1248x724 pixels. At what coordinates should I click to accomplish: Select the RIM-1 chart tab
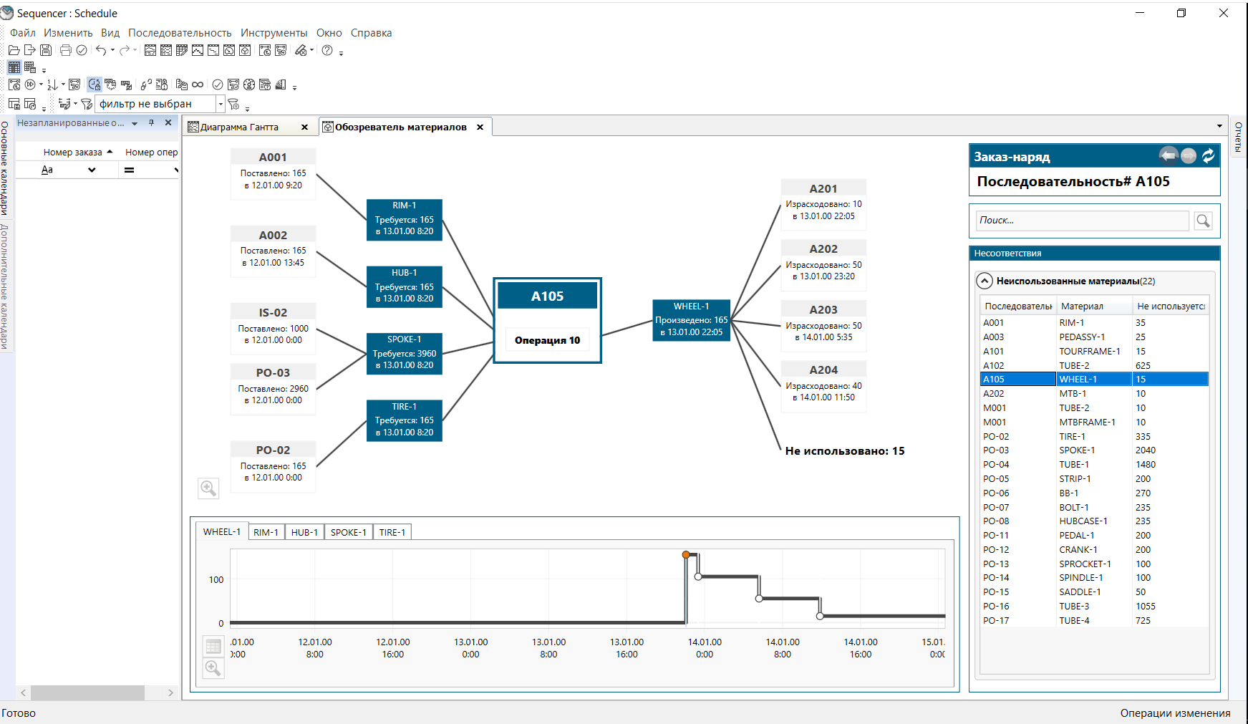coord(266,532)
